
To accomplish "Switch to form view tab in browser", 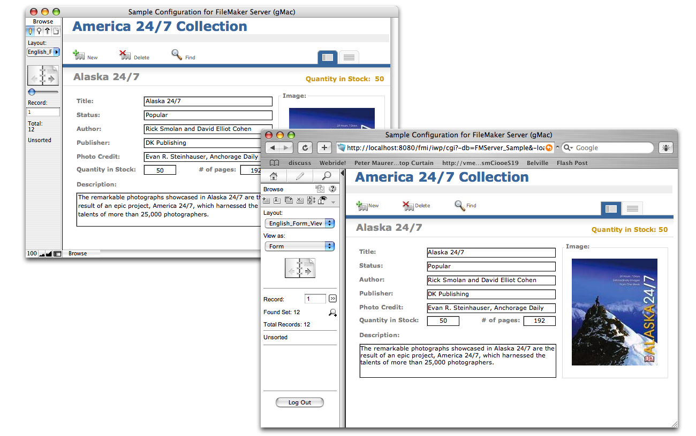I will pyautogui.click(x=611, y=208).
